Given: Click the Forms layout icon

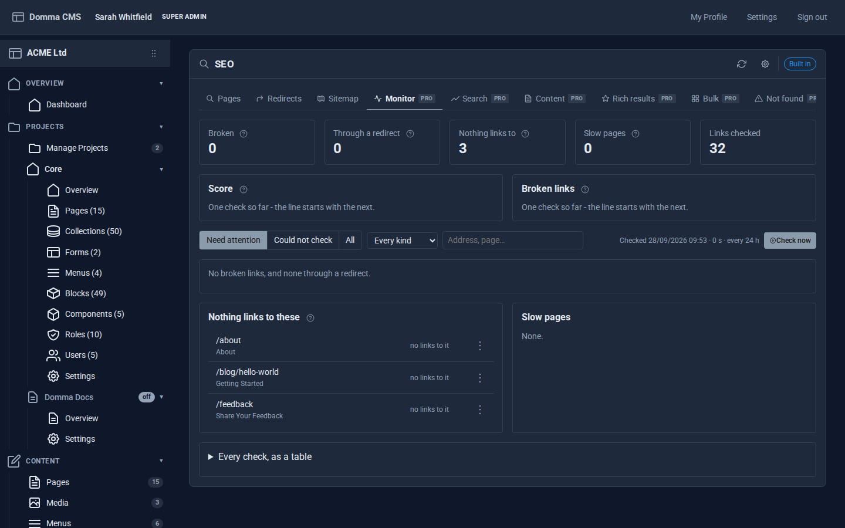Looking at the screenshot, I should 53,252.
